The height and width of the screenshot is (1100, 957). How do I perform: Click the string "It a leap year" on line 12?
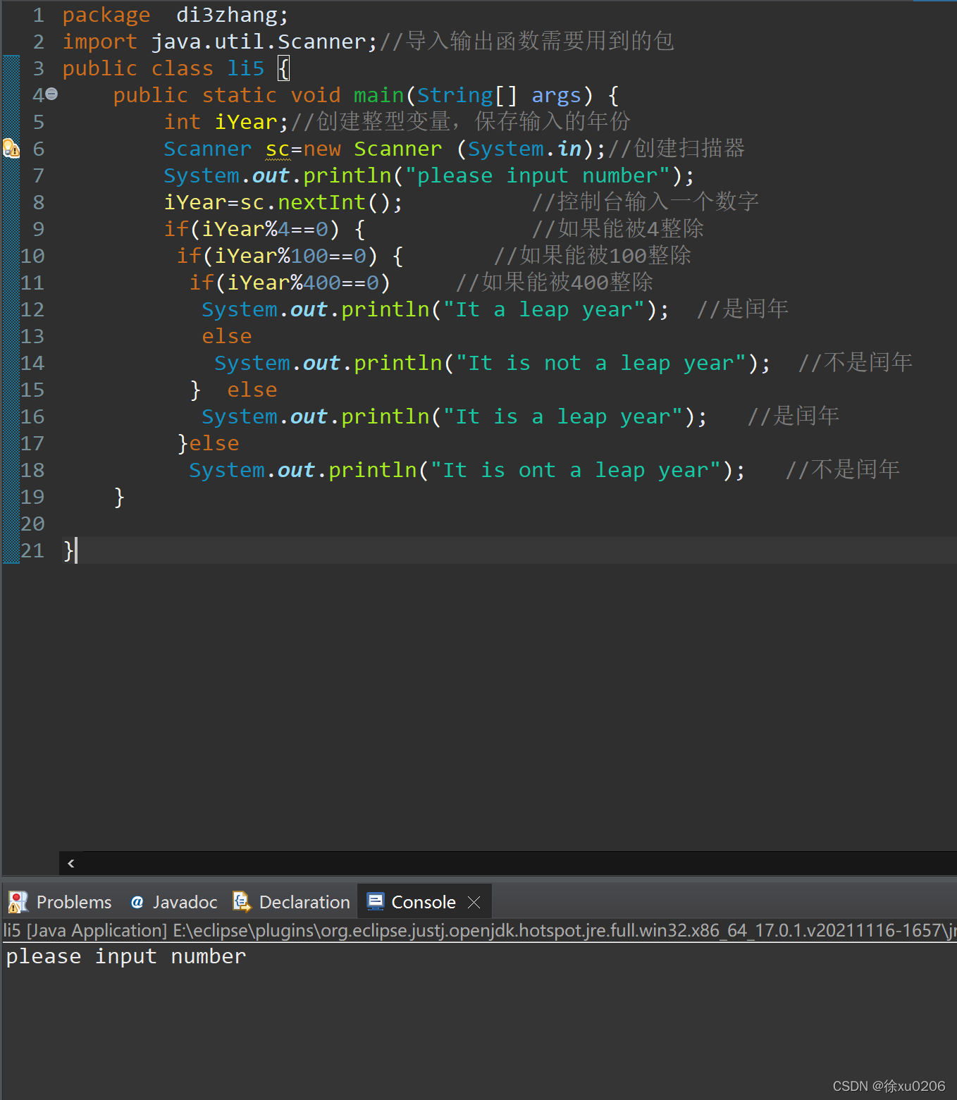click(543, 309)
